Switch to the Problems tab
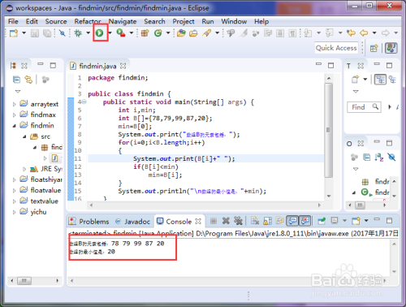406x307 pixels. tap(89, 222)
